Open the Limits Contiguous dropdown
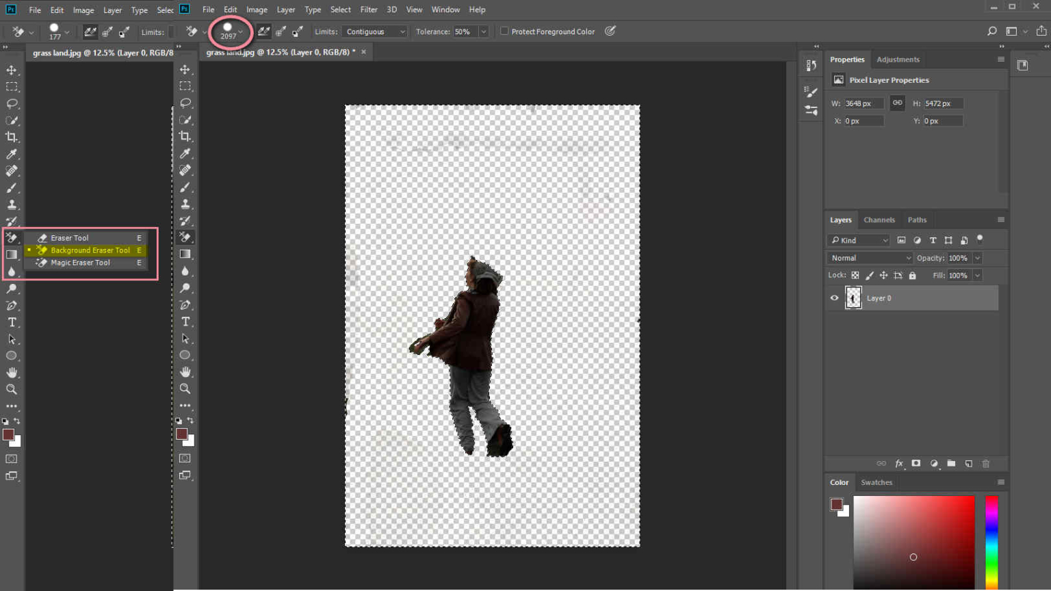1051x591 pixels. pyautogui.click(x=375, y=31)
